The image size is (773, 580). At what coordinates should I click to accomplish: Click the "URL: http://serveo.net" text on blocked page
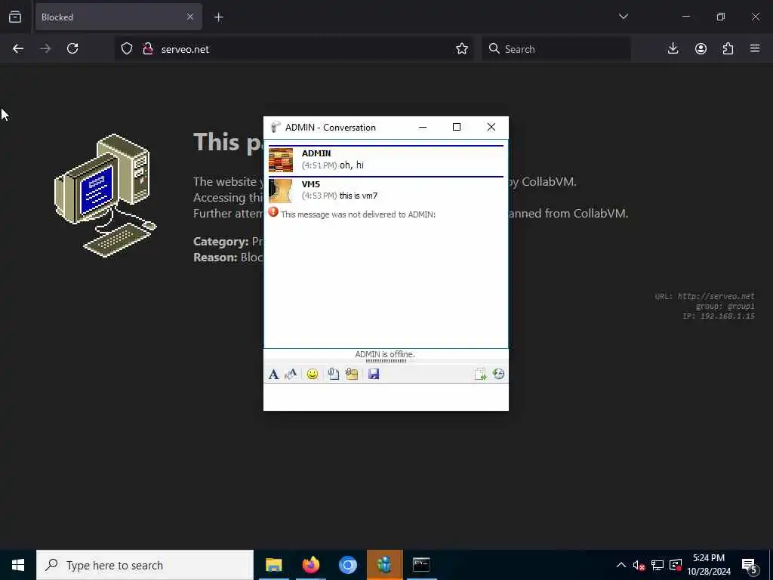coord(704,296)
